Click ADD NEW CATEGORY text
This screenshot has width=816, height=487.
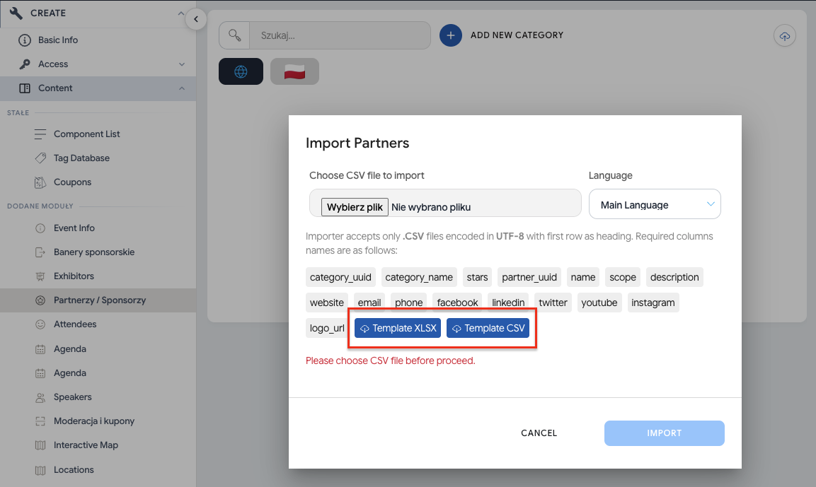point(517,35)
